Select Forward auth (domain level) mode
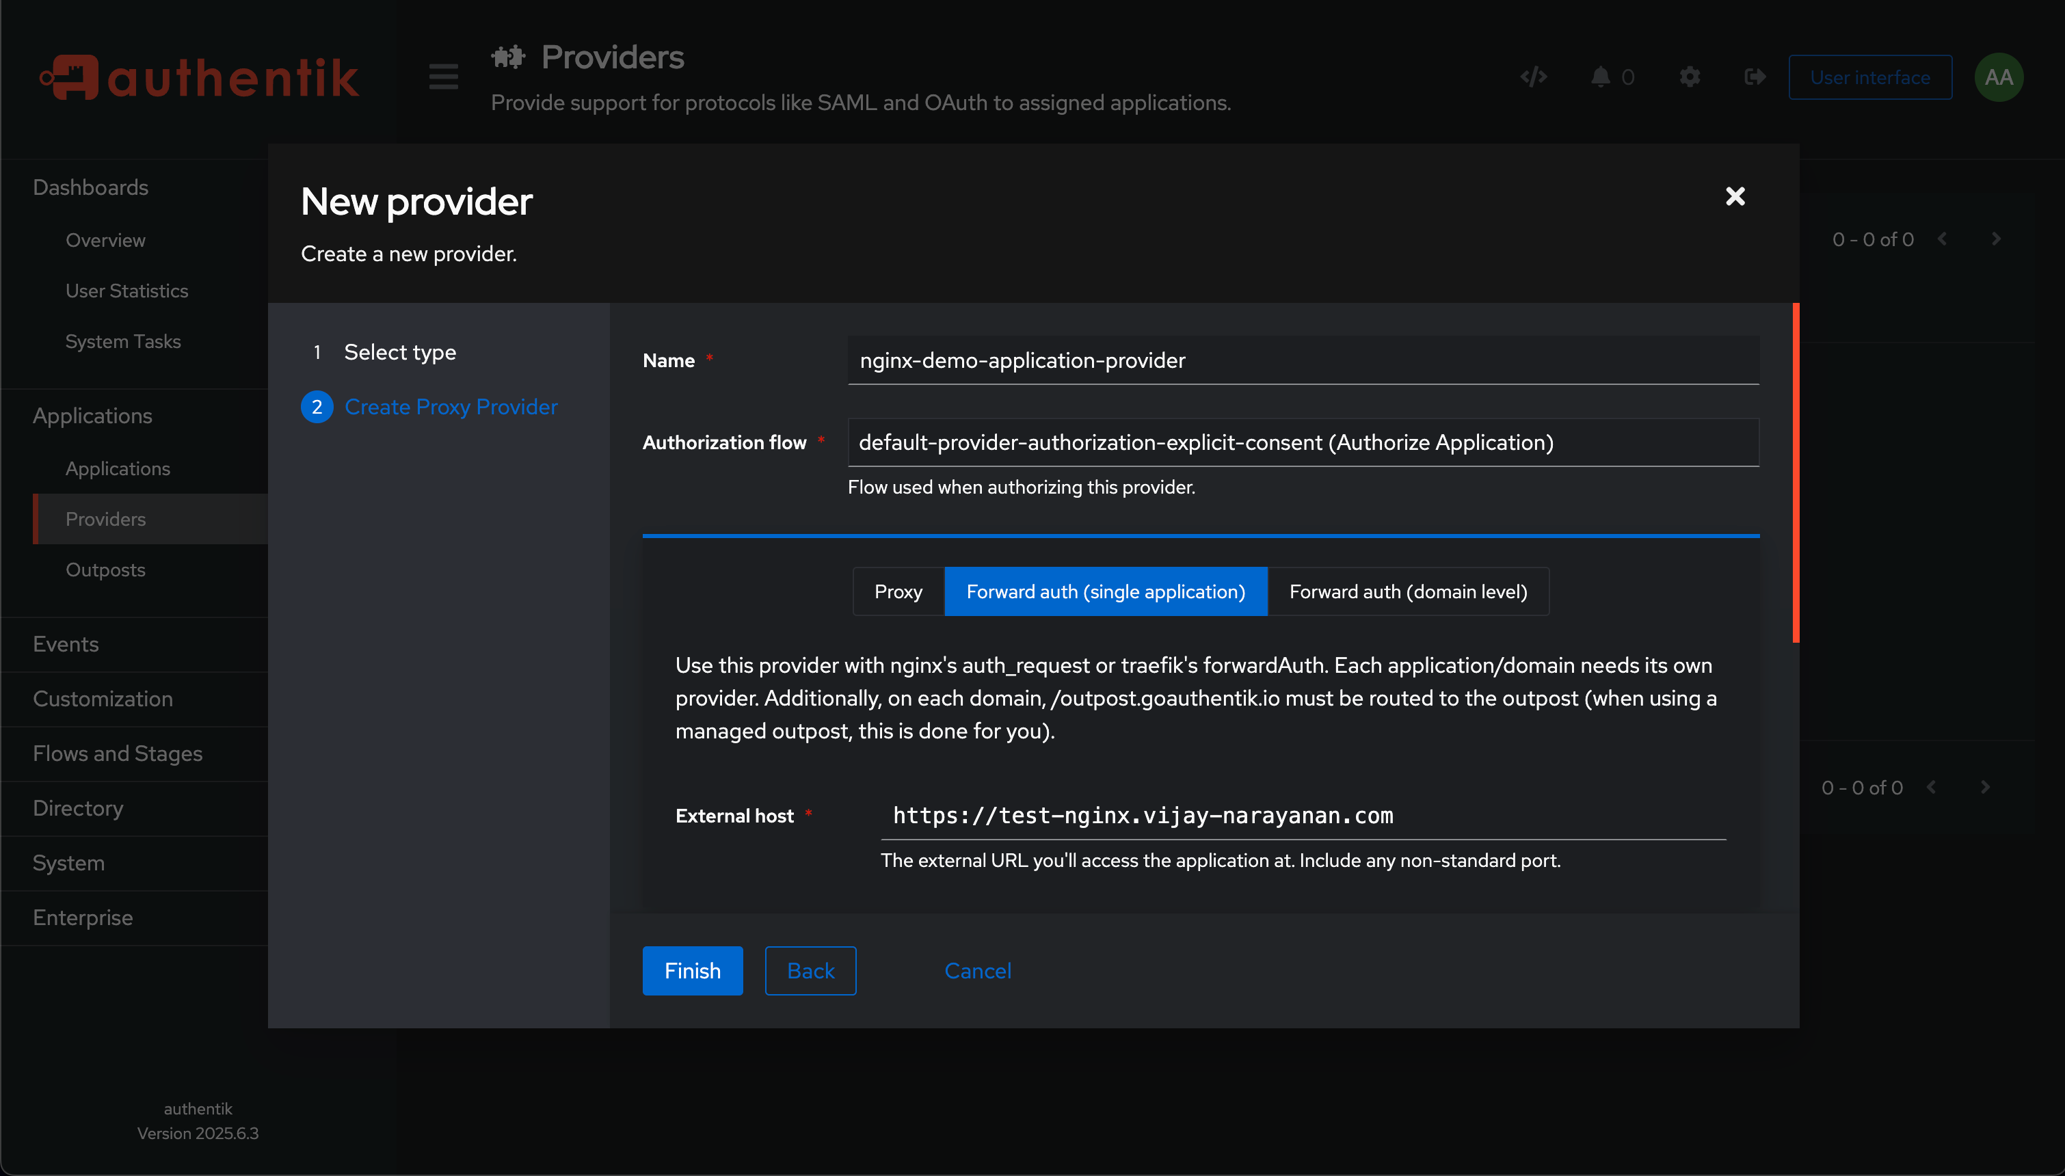 click(1408, 591)
